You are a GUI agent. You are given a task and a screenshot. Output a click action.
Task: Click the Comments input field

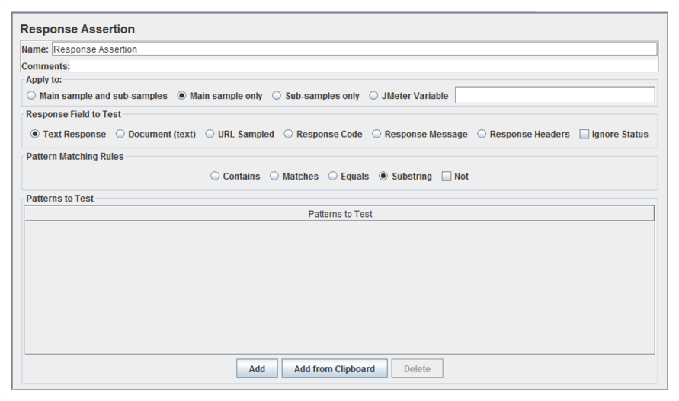coord(364,66)
